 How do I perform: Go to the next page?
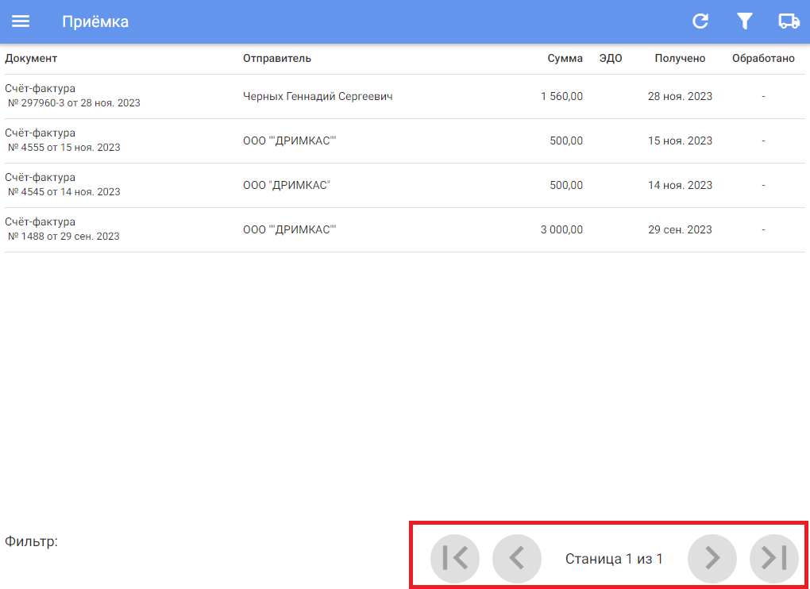click(x=712, y=559)
